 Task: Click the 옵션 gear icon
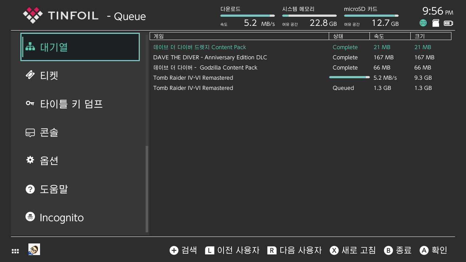tap(30, 160)
